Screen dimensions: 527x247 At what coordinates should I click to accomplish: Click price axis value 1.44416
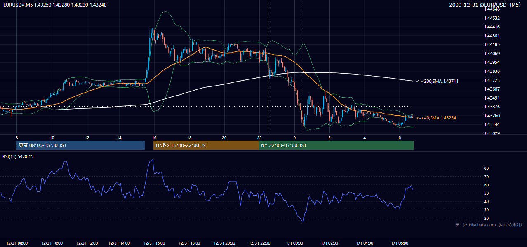[x=492, y=27]
